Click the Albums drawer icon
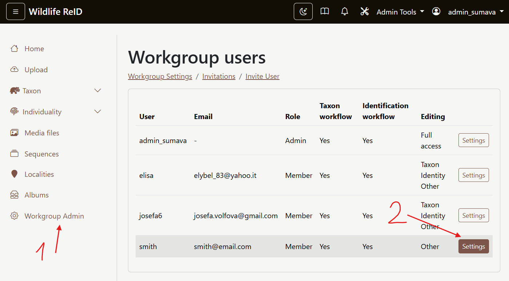Image resolution: width=509 pixels, height=281 pixels. point(15,195)
